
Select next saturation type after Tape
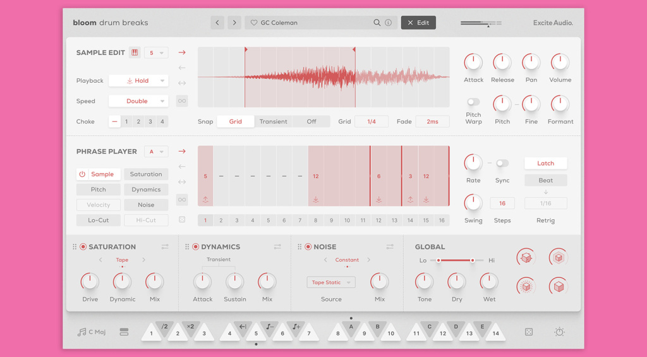pos(143,260)
